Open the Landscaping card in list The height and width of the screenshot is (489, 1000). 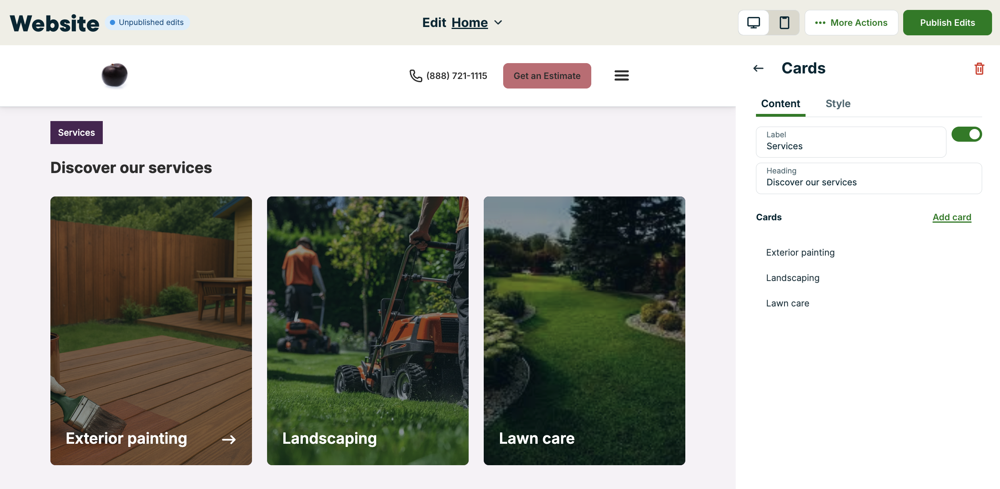pos(792,278)
